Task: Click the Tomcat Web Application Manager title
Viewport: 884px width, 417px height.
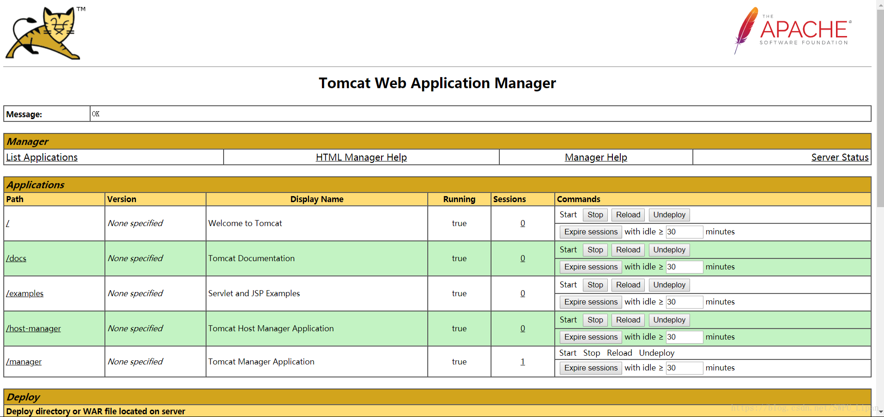Action: point(437,83)
